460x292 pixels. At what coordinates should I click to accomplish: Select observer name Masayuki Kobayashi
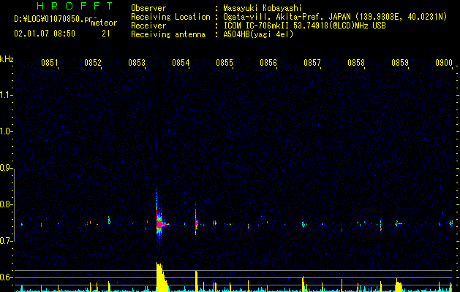(263, 8)
